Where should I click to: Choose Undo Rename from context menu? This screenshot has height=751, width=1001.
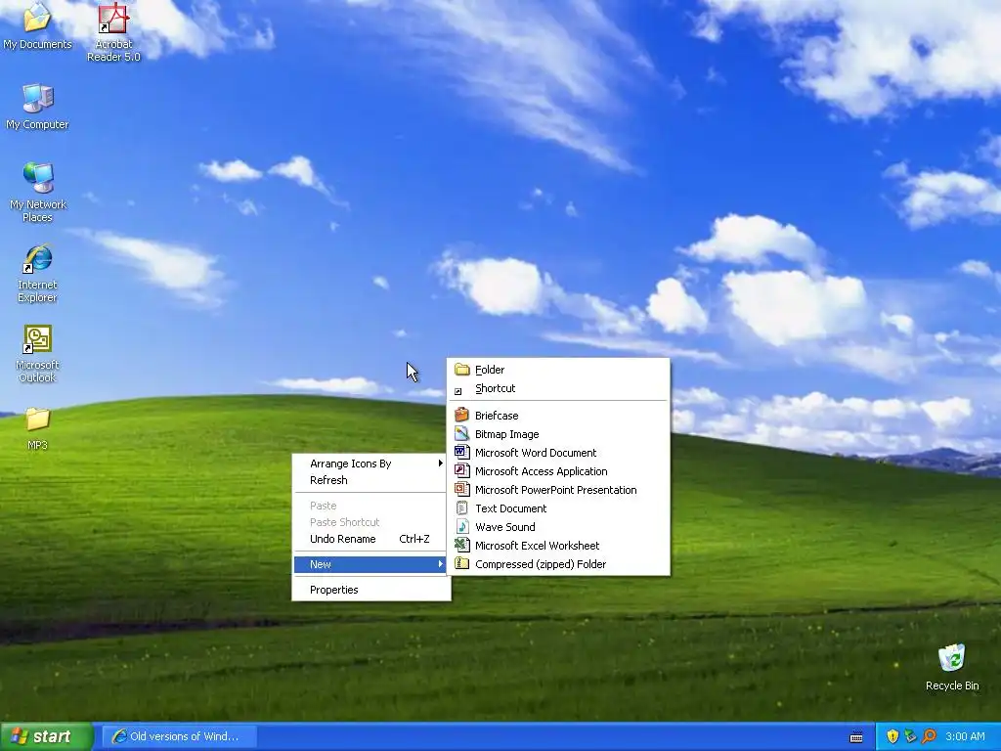(370, 539)
